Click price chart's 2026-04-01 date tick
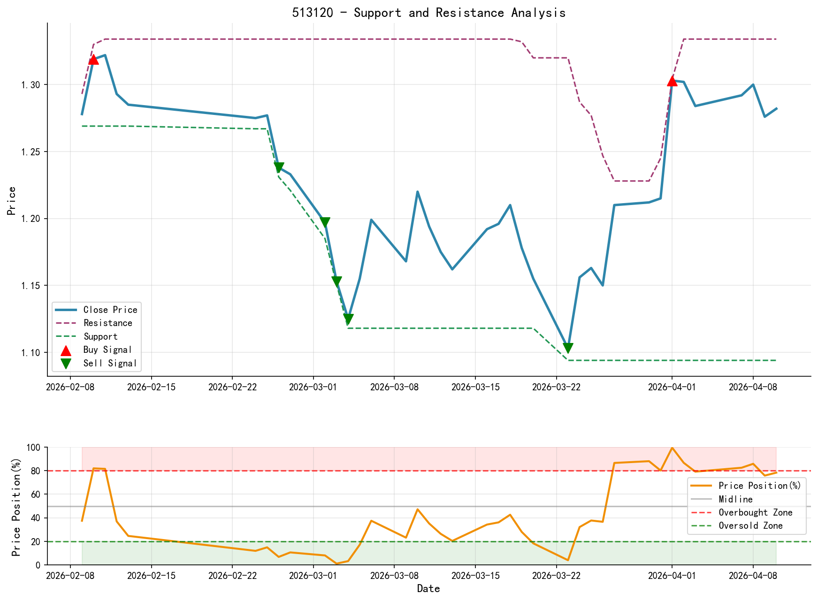818x601 pixels. [x=672, y=387]
